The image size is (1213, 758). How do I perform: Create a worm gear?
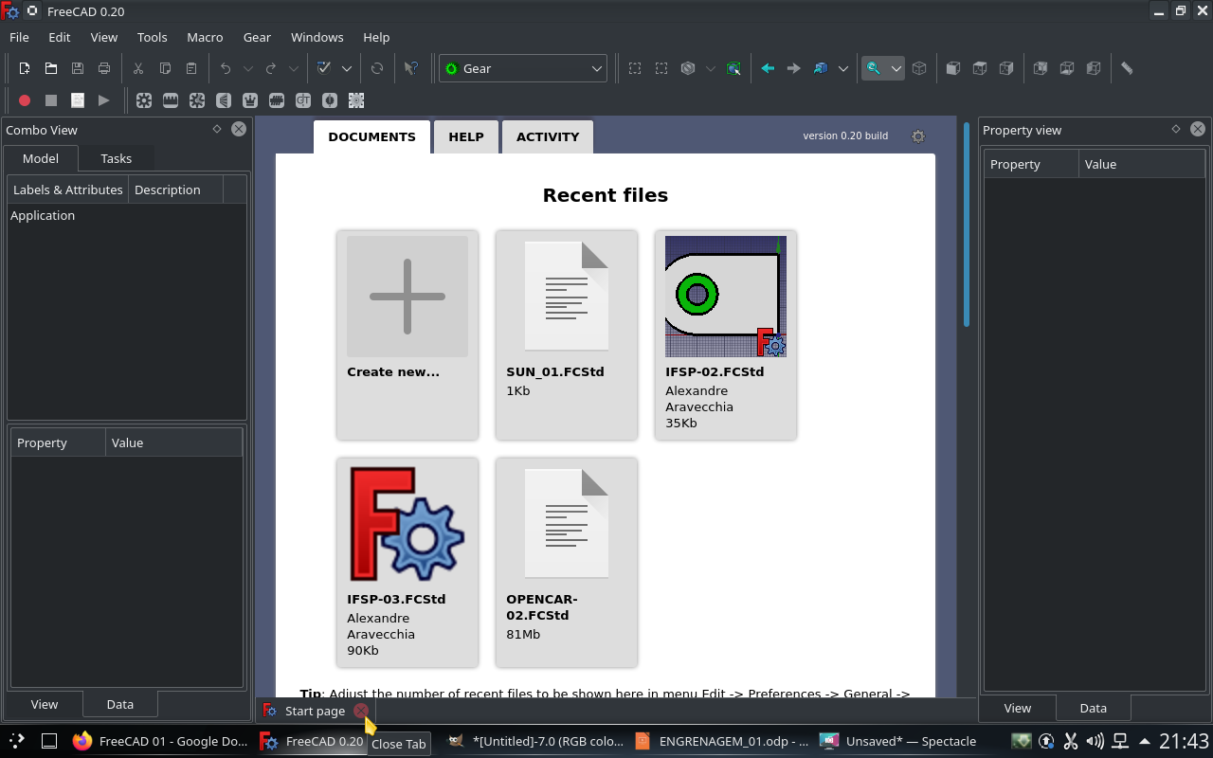click(277, 99)
